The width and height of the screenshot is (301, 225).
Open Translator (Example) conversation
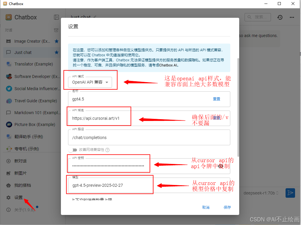pyautogui.click(x=32, y=64)
